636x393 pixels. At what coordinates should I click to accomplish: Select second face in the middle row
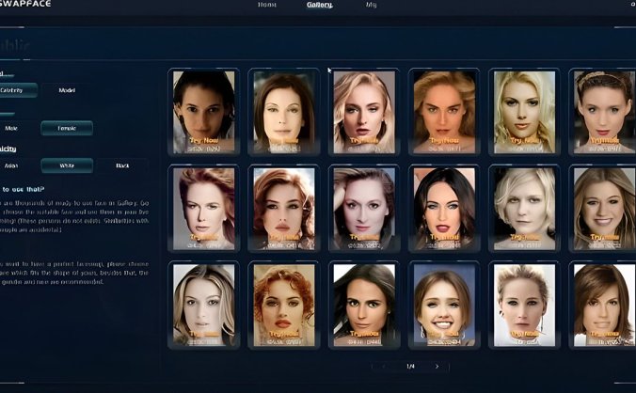(283, 205)
